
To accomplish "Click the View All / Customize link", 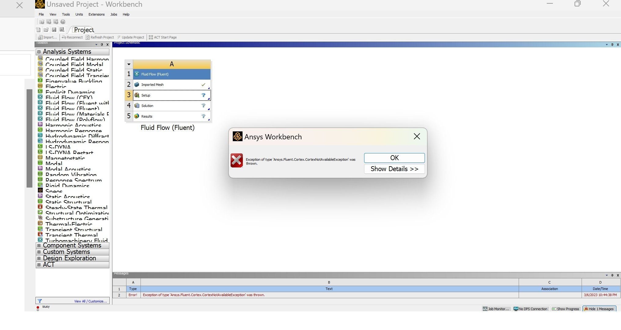I will click(90, 301).
